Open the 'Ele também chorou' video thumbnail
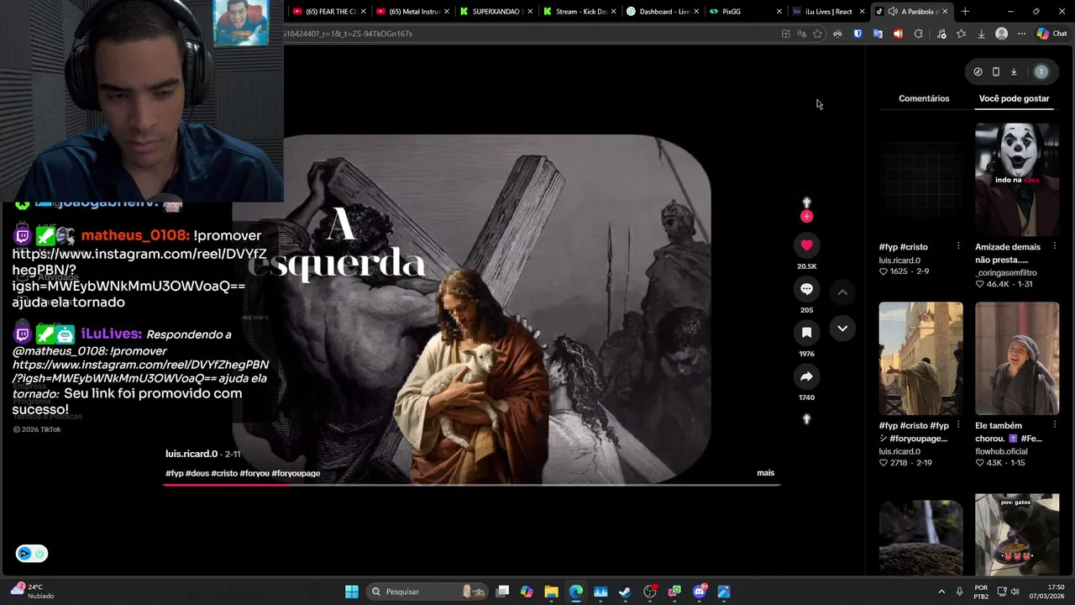This screenshot has width=1075, height=605. pyautogui.click(x=1017, y=358)
